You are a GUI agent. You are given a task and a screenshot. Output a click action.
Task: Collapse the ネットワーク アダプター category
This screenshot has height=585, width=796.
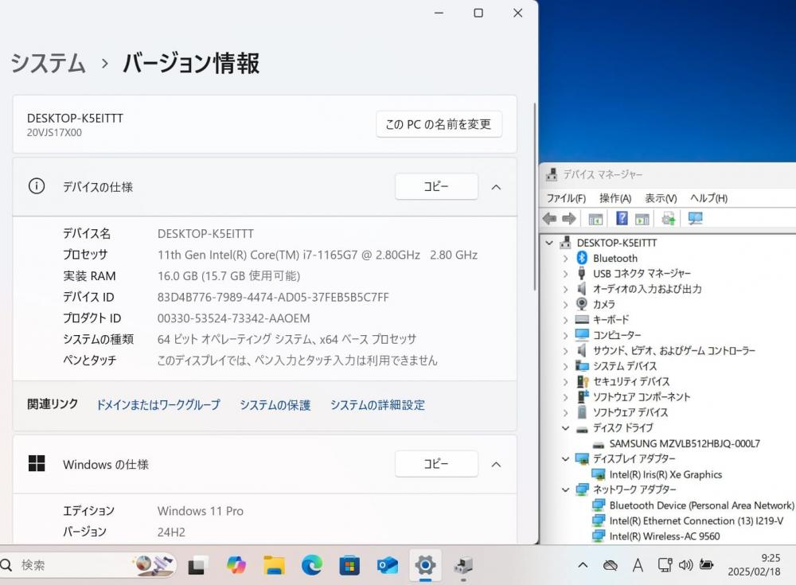565,490
